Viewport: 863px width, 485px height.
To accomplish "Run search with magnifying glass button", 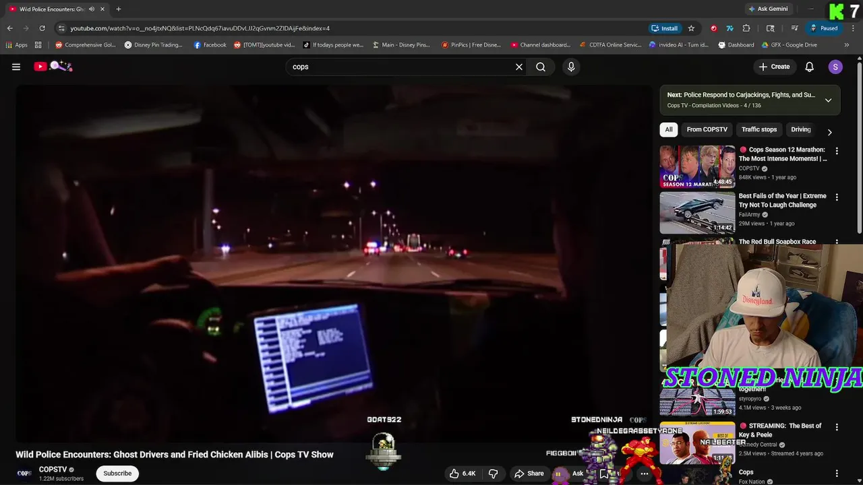I will (541, 67).
